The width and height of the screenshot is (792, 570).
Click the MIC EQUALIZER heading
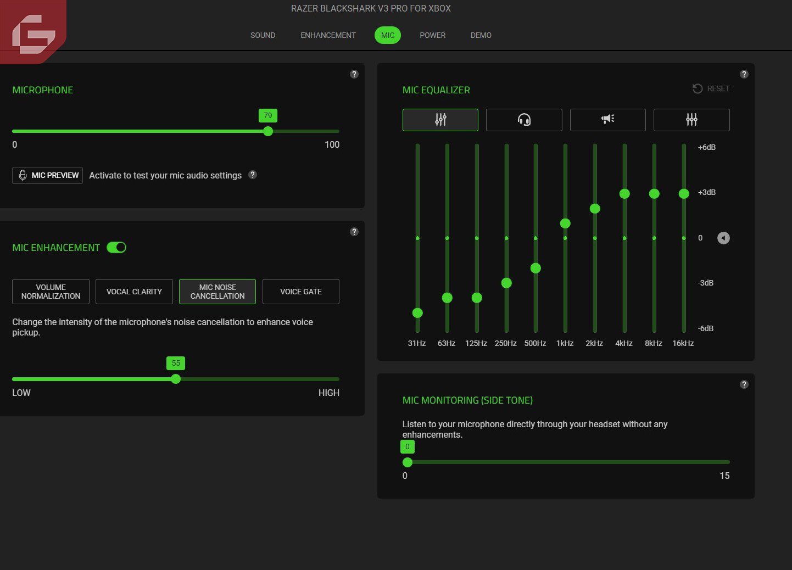[x=436, y=90]
